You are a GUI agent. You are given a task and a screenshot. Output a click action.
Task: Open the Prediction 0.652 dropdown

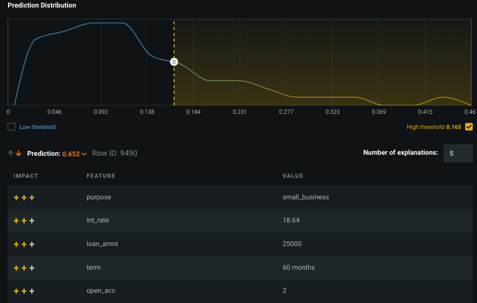[75, 154]
